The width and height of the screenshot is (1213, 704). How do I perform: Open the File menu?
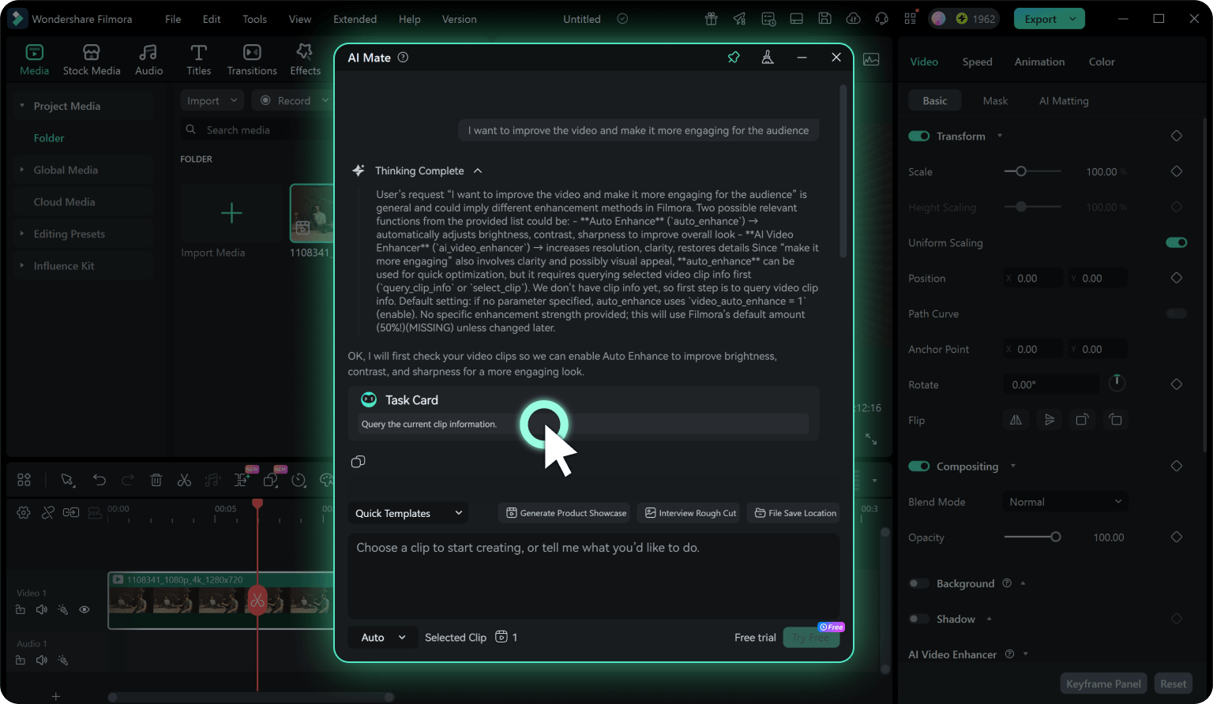pos(173,19)
